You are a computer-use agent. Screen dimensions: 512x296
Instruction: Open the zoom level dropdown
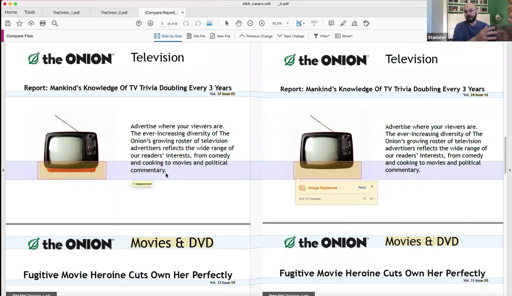(287, 23)
